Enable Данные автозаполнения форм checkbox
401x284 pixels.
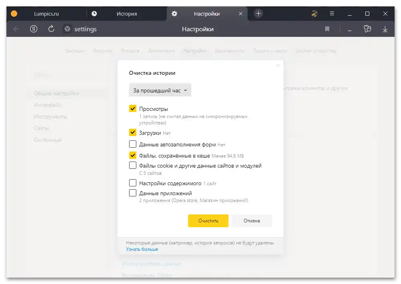point(132,144)
